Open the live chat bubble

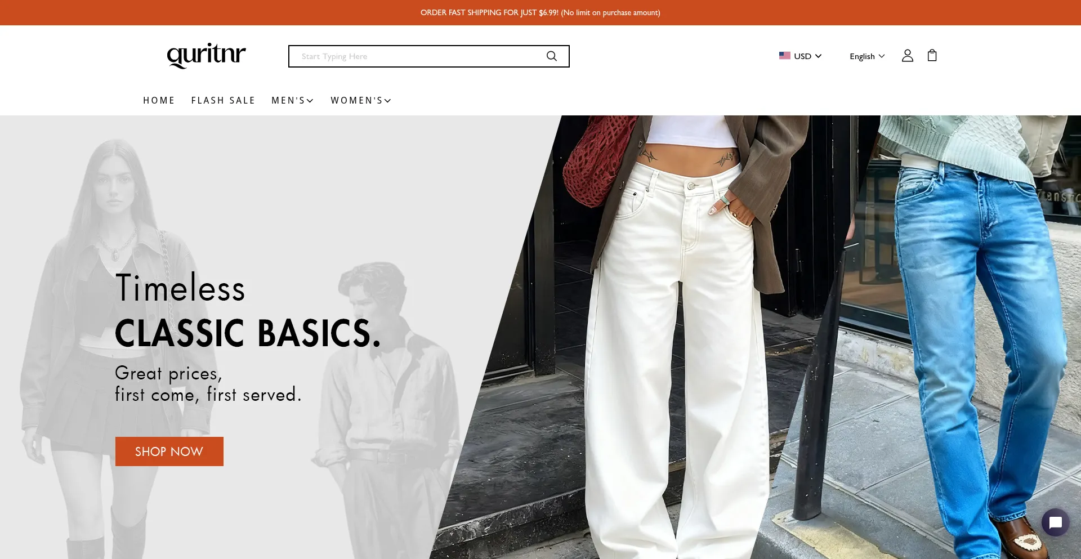1055,523
